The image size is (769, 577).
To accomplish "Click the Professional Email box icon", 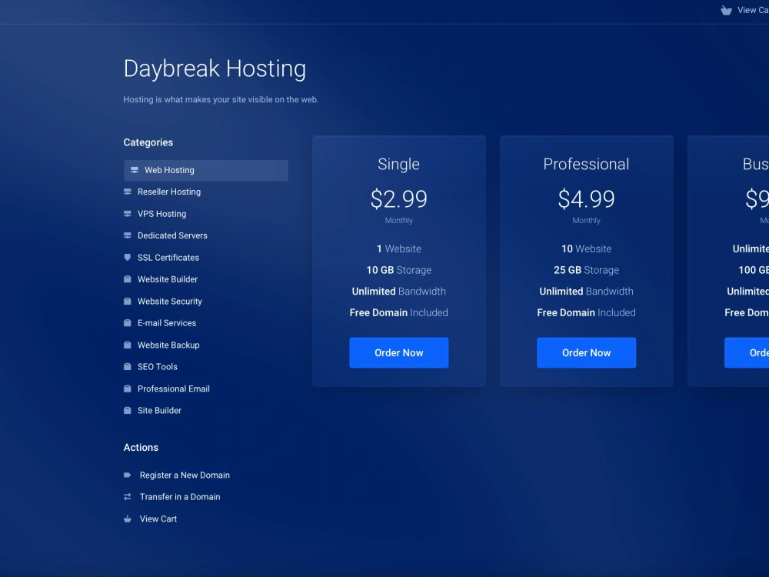I will click(128, 389).
